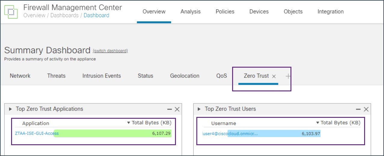Close the Top Zero Trust Users widget
The image size is (384, 156).
pos(366,109)
